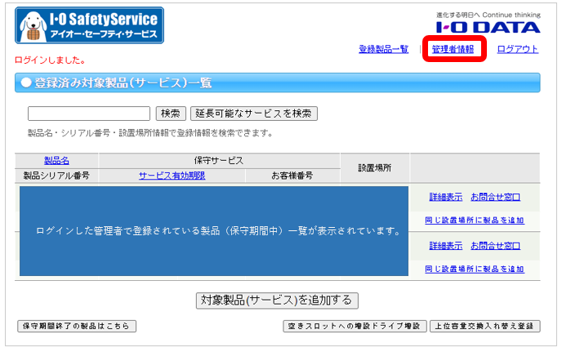The image size is (562, 352).
Task: Open お問合せ窓口 for the first product row
Action: click(x=495, y=197)
